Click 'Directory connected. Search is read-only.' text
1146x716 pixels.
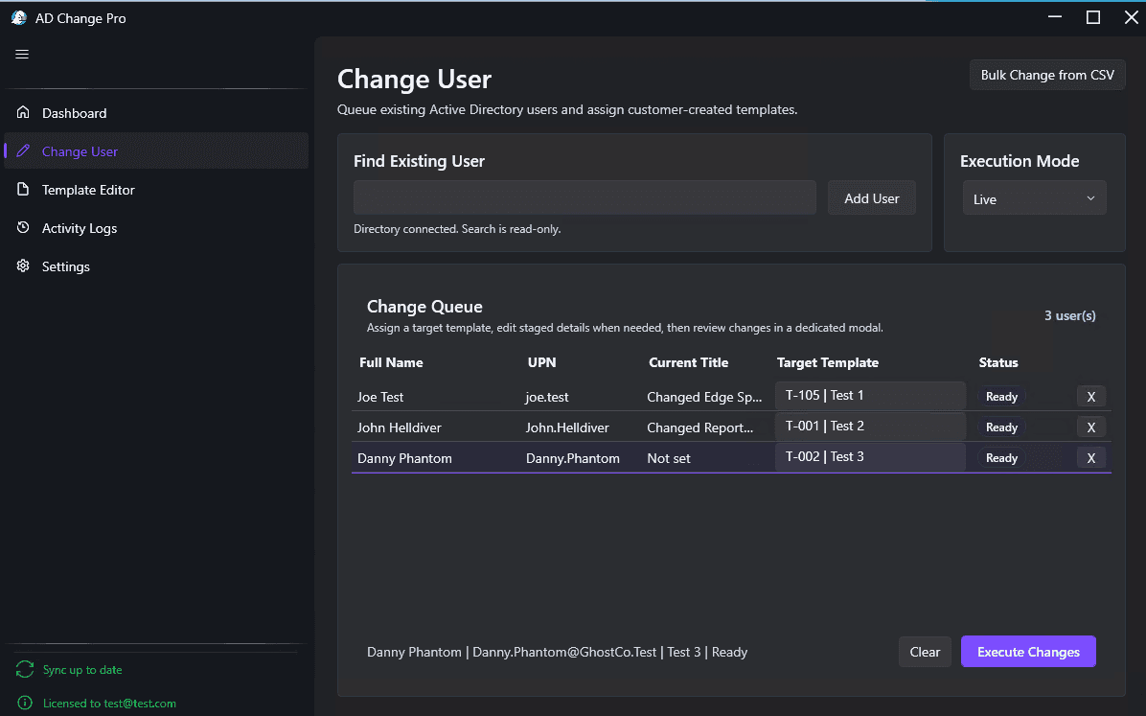click(457, 229)
